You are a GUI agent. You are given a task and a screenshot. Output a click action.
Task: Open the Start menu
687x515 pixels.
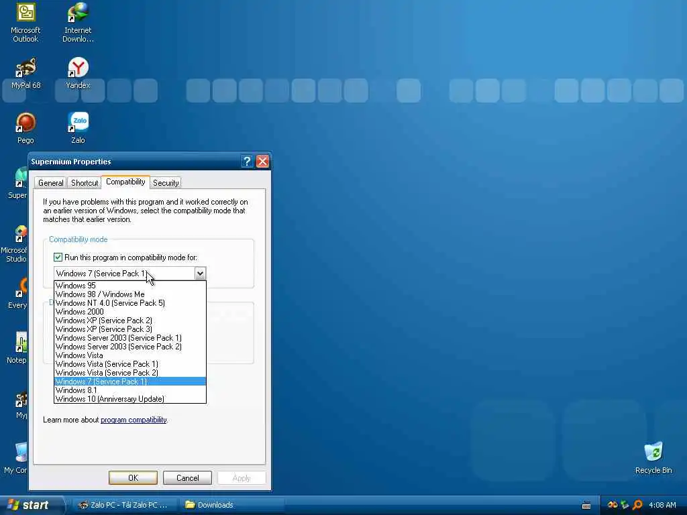pyautogui.click(x=32, y=505)
